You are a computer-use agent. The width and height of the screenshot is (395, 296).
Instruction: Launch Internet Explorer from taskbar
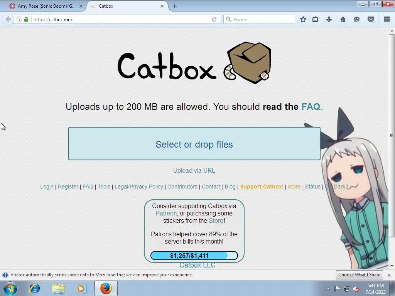tap(34, 288)
